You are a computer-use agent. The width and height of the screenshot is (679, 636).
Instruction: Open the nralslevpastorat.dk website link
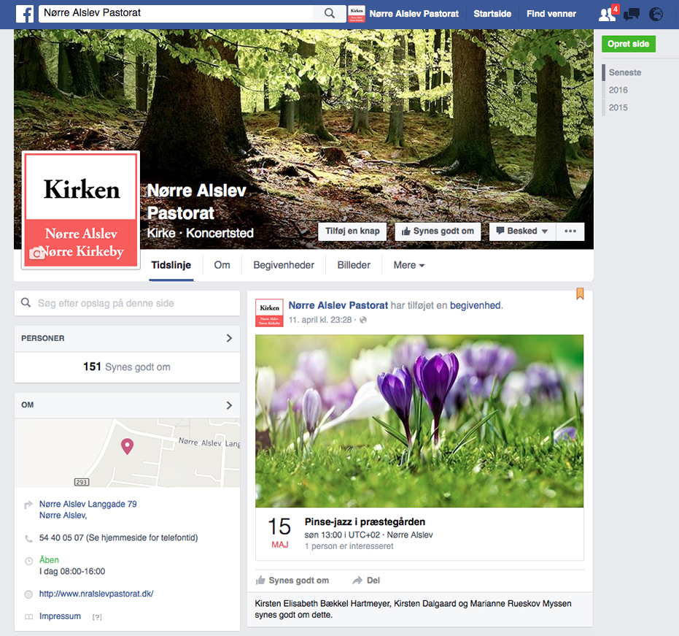tap(96, 594)
